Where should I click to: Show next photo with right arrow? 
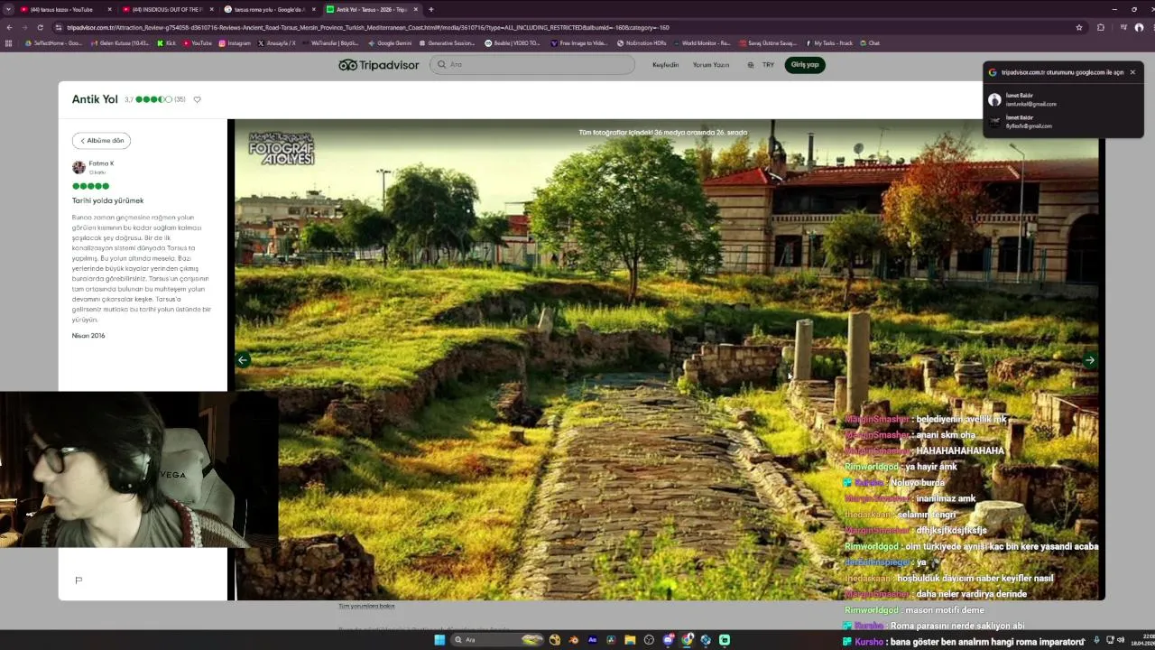pyautogui.click(x=1090, y=360)
